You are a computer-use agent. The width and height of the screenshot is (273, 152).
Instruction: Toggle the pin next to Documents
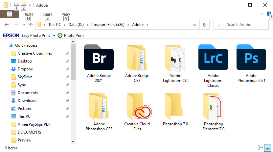68,93
